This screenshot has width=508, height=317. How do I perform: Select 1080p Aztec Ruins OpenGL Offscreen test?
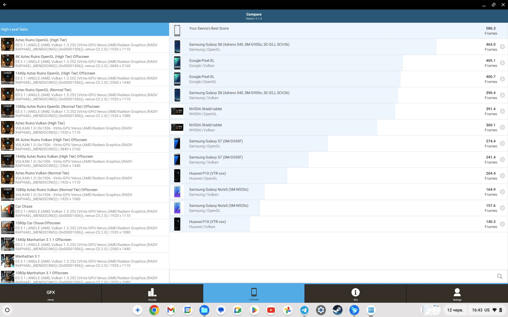84,111
